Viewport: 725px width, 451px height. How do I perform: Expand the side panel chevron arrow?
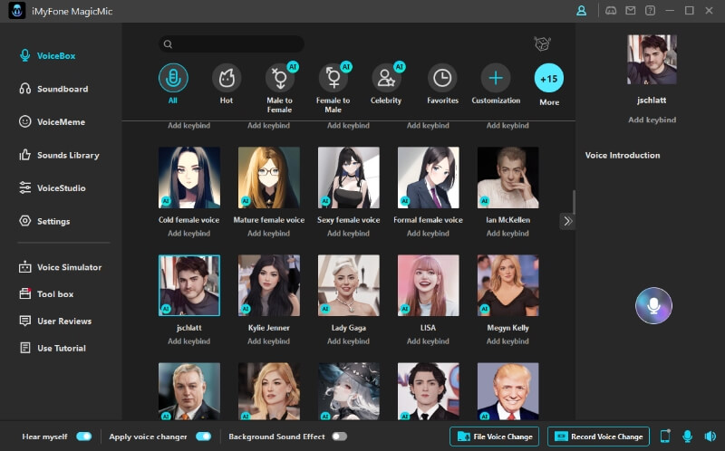click(x=567, y=221)
